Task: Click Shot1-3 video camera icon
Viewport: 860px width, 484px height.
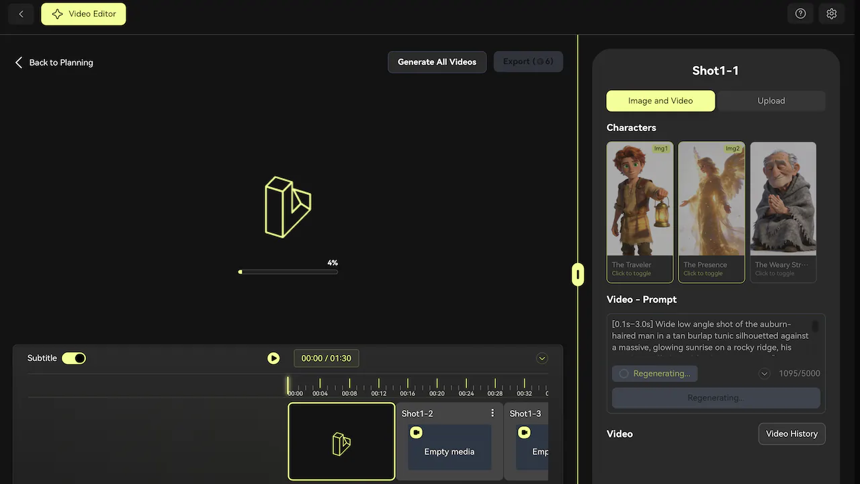Action: (524, 432)
